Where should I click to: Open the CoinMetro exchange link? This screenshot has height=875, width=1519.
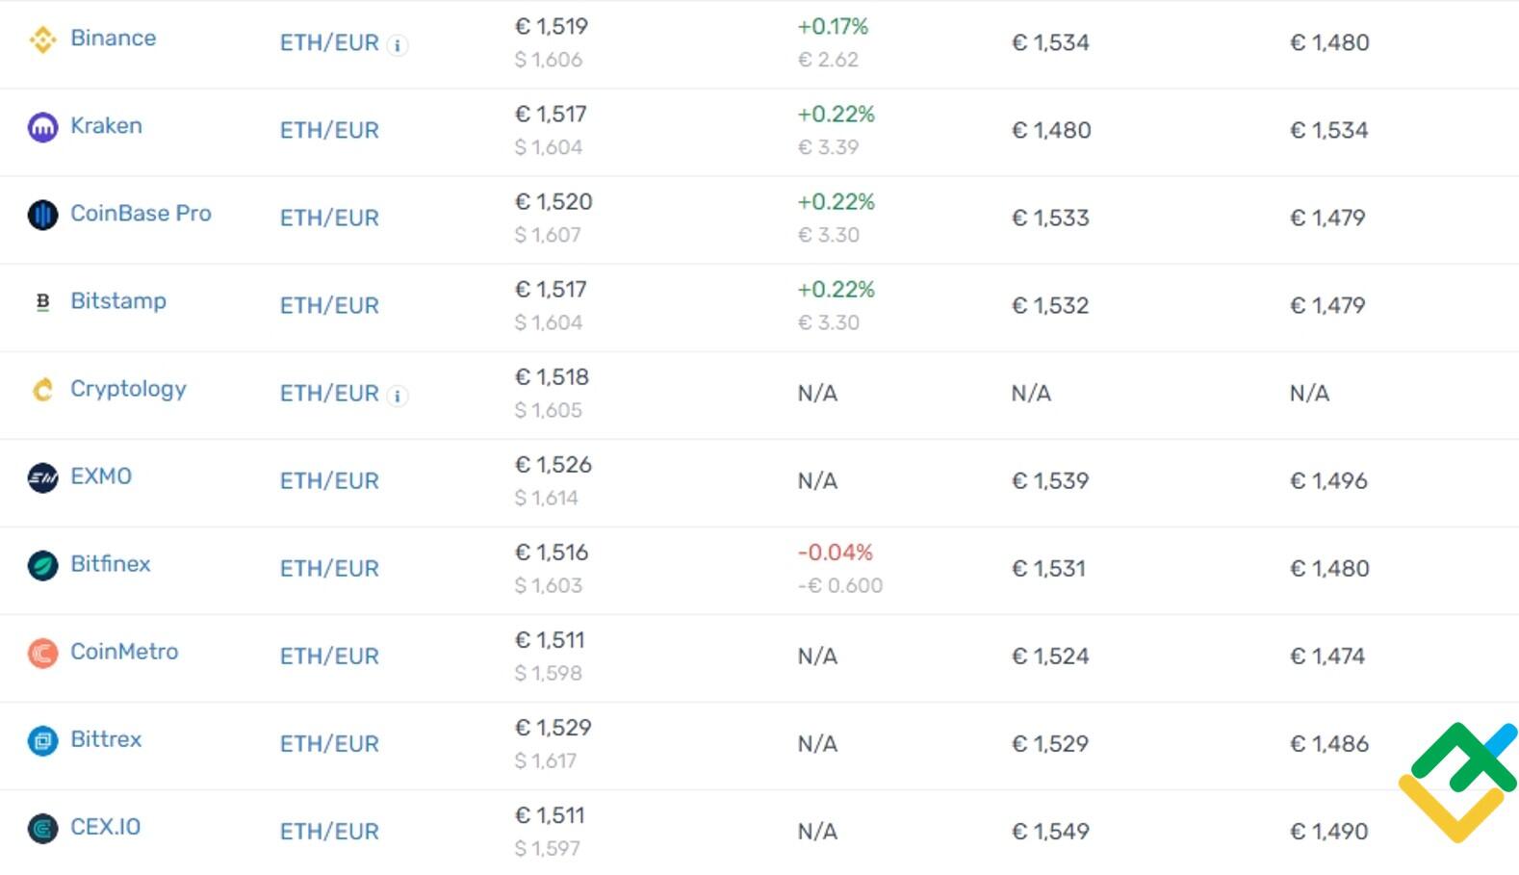click(124, 652)
